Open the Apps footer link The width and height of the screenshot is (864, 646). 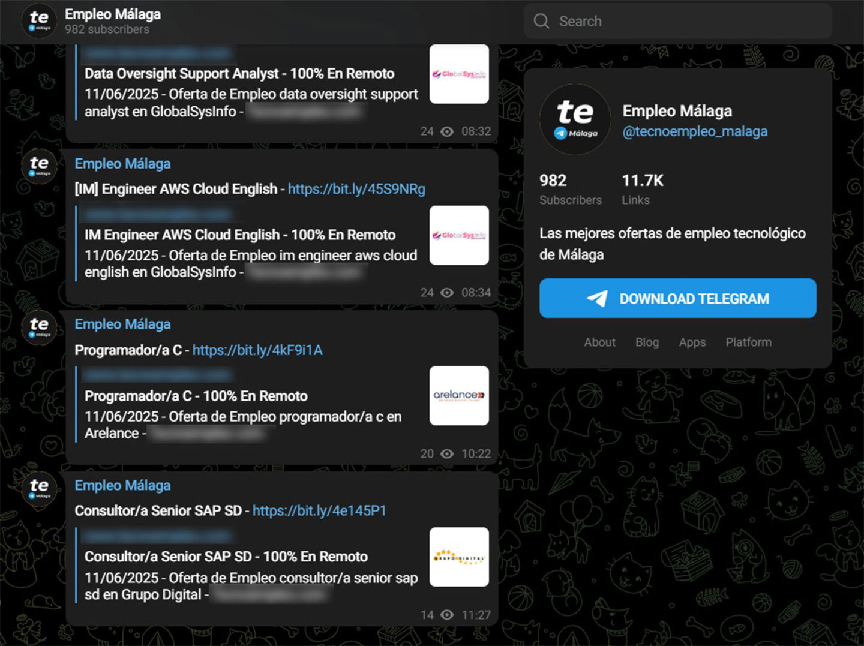(692, 342)
